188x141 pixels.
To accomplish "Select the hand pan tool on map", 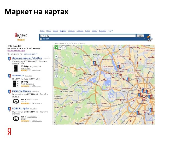I will point(56,47).
